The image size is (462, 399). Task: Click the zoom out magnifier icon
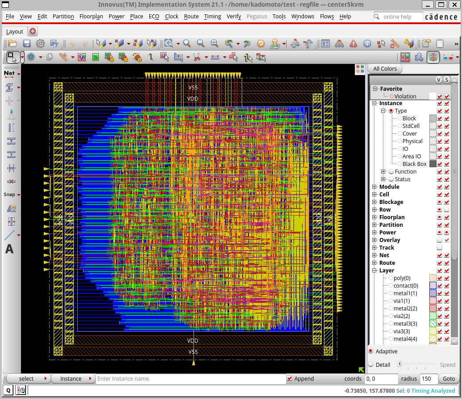[x=201, y=44]
